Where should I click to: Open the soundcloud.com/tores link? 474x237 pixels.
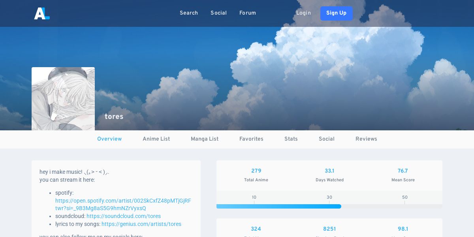[124, 216]
